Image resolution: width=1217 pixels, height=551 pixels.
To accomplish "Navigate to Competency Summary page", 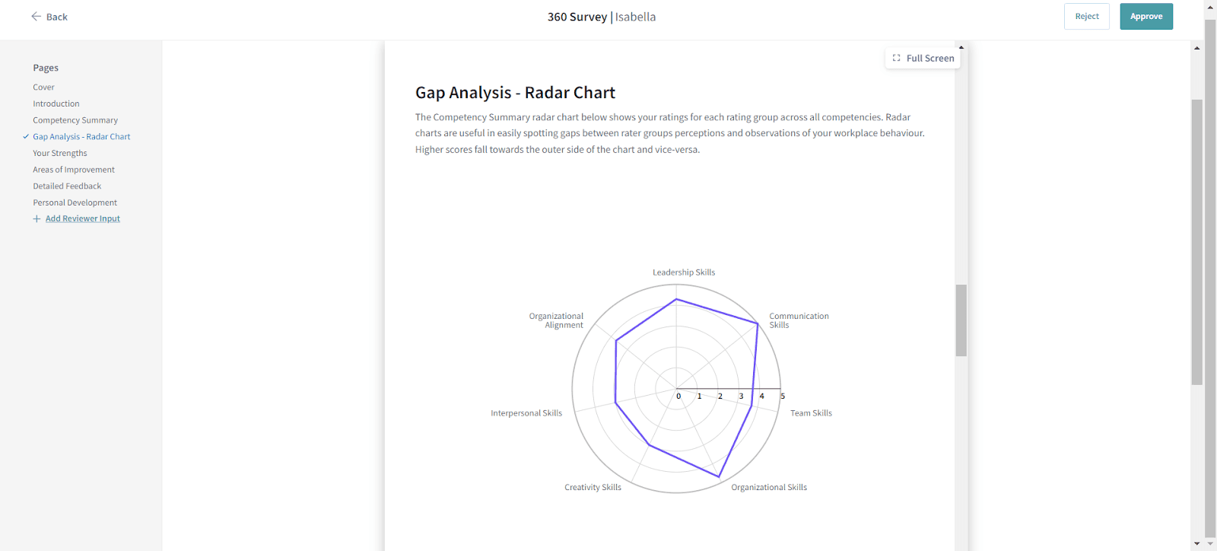I will tap(75, 120).
